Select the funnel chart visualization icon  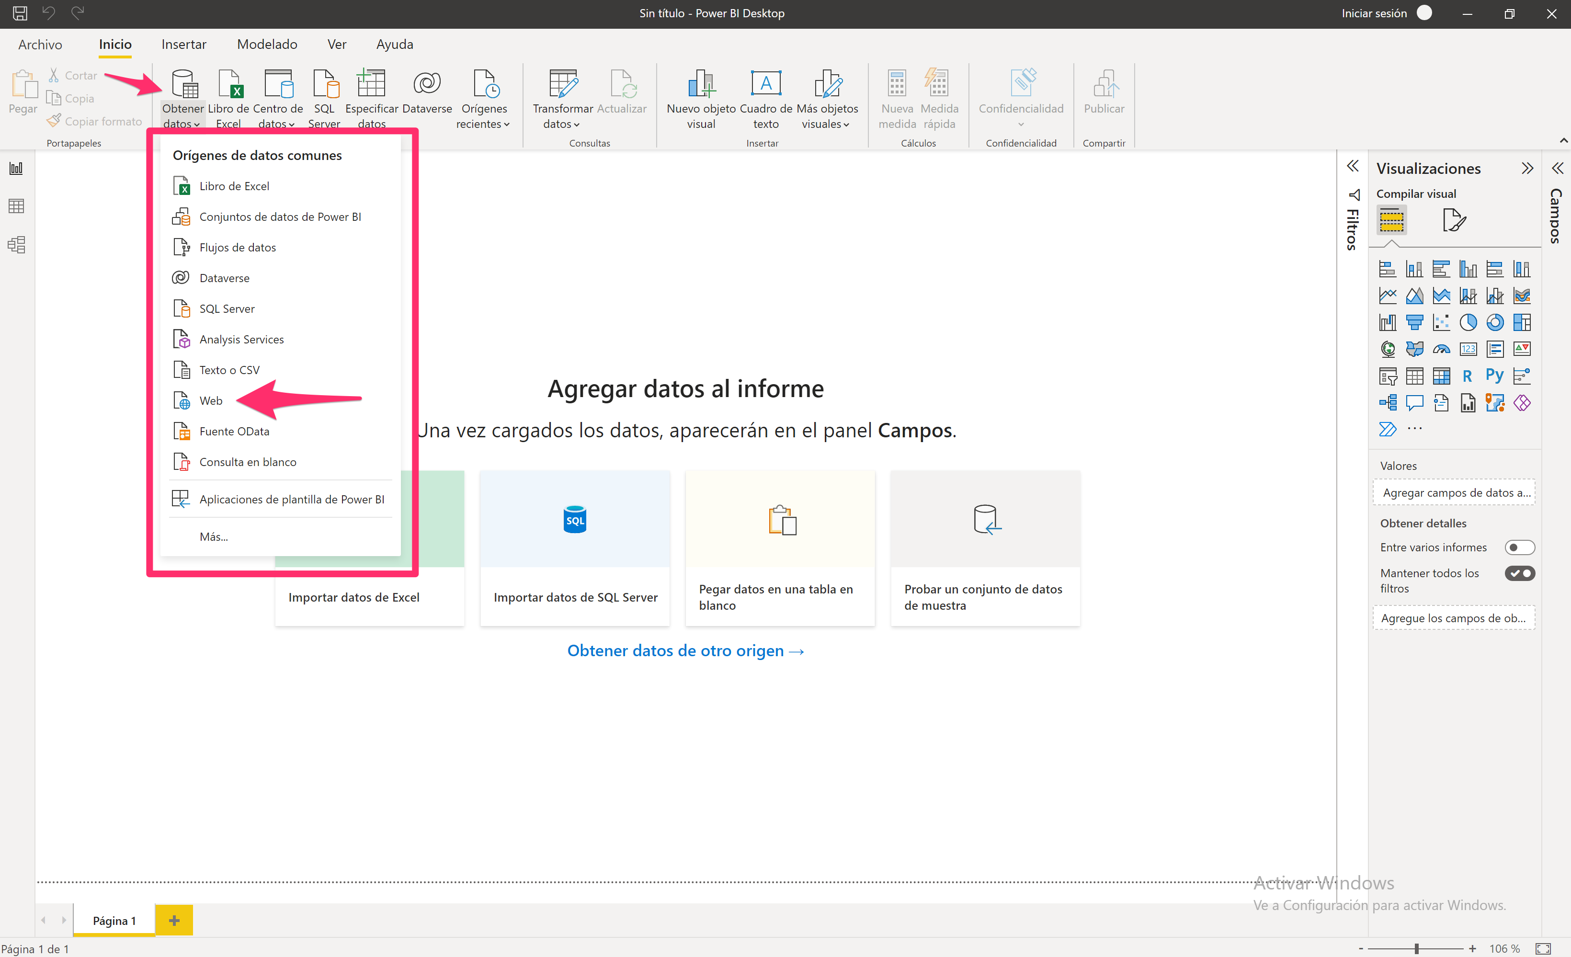1414,323
